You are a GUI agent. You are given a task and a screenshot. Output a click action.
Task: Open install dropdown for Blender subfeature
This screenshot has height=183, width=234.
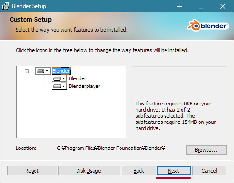(60, 78)
